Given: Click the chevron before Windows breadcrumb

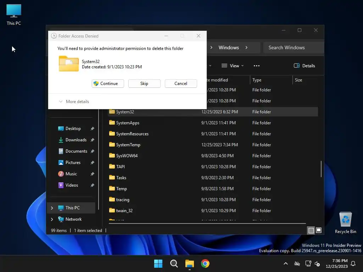Looking at the screenshot, I should tap(211, 47).
